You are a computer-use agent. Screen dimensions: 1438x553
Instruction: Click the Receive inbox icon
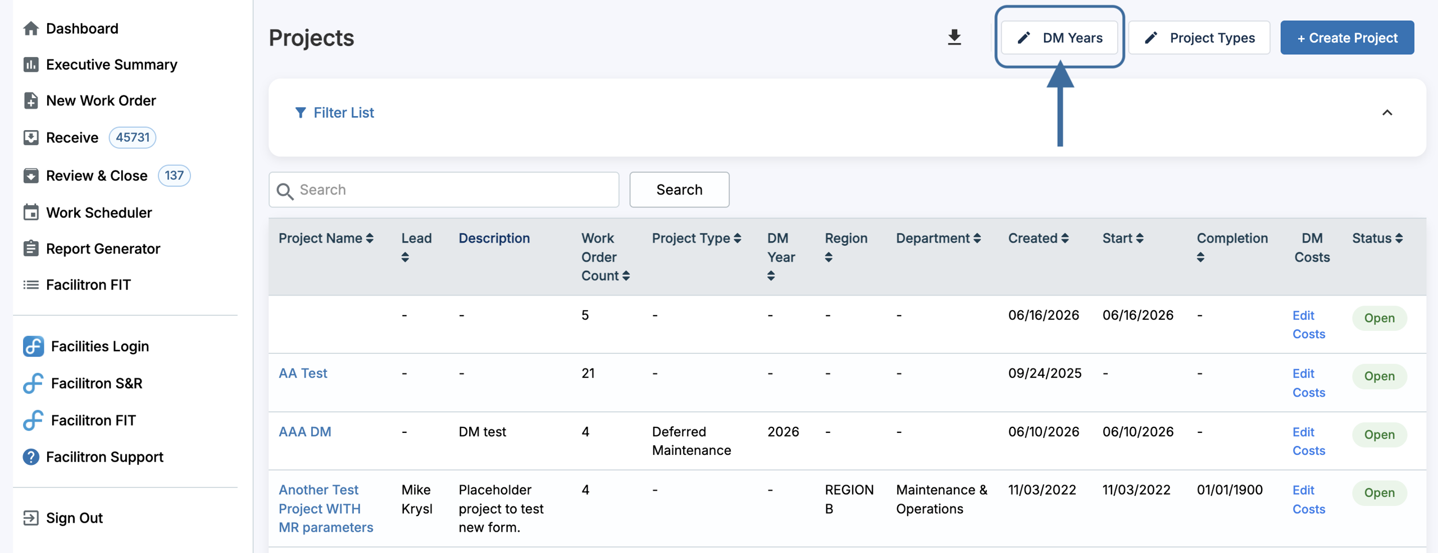click(x=31, y=137)
